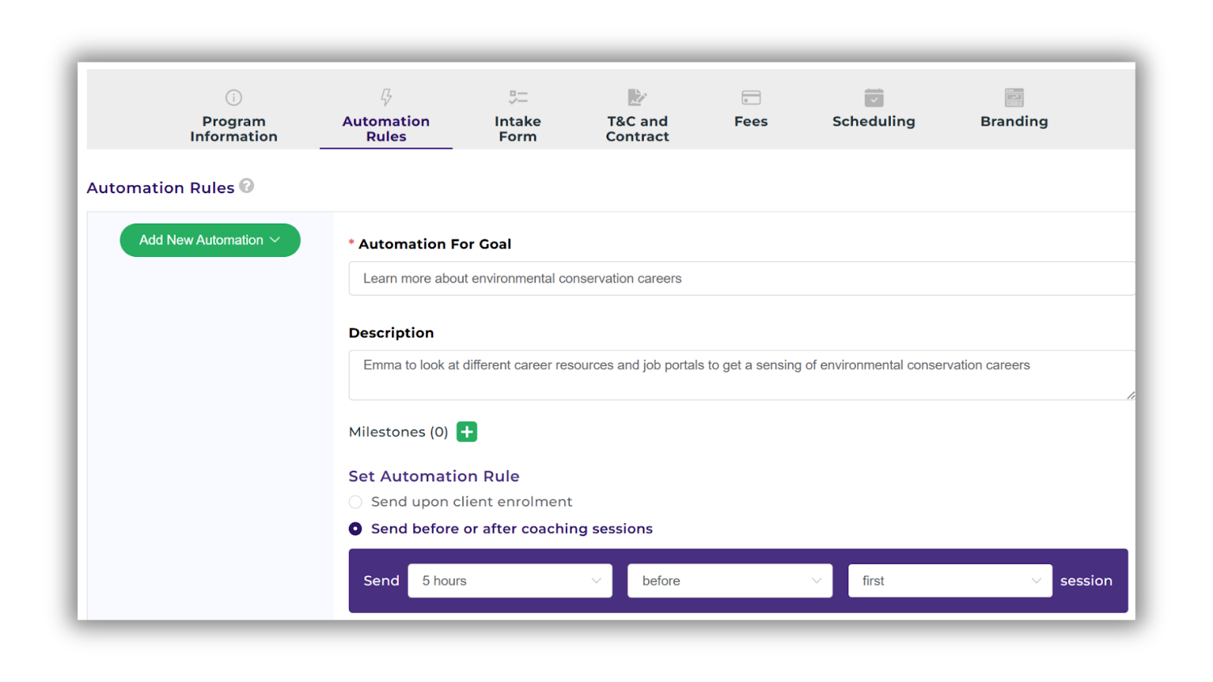The height and width of the screenshot is (682, 1213).
Task: Select Send upon client enrolment
Action: click(355, 502)
